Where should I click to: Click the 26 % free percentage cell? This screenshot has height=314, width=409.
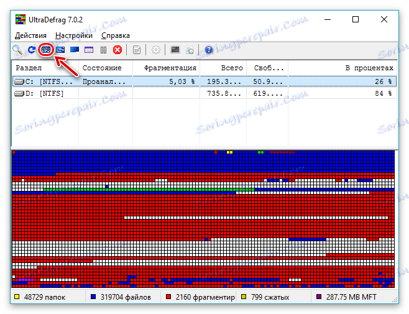tap(384, 81)
